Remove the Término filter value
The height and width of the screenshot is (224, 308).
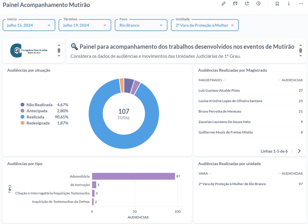click(x=105, y=25)
